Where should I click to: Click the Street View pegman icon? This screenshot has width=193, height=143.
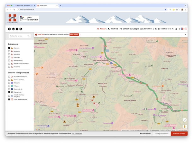[184, 127]
